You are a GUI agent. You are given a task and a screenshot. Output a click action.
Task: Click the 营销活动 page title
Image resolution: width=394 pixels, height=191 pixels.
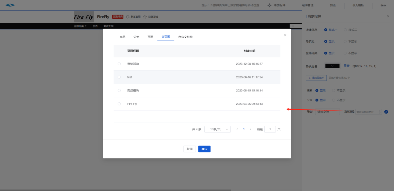pos(133,64)
